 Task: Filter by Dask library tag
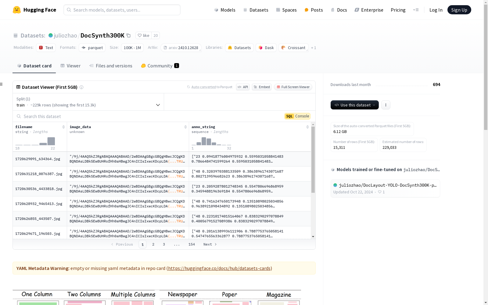point(266,48)
